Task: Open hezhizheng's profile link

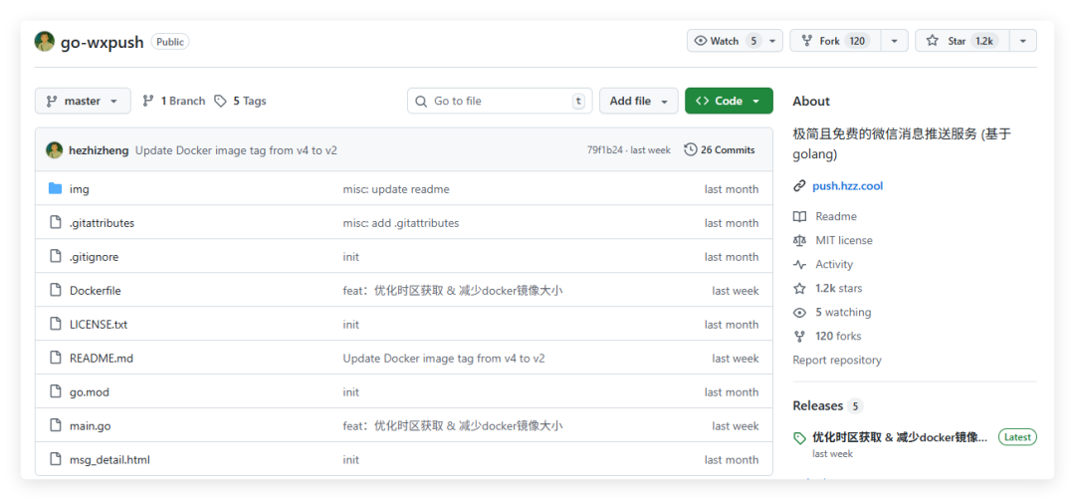Action: (99, 150)
